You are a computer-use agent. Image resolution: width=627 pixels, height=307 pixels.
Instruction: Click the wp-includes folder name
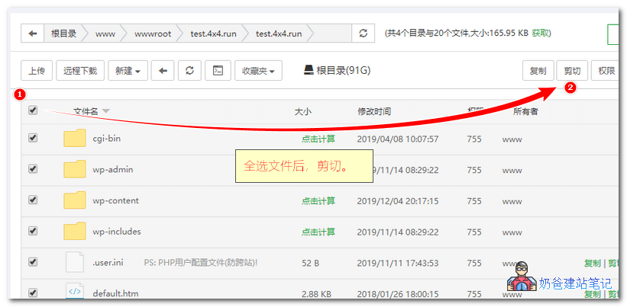click(x=117, y=232)
